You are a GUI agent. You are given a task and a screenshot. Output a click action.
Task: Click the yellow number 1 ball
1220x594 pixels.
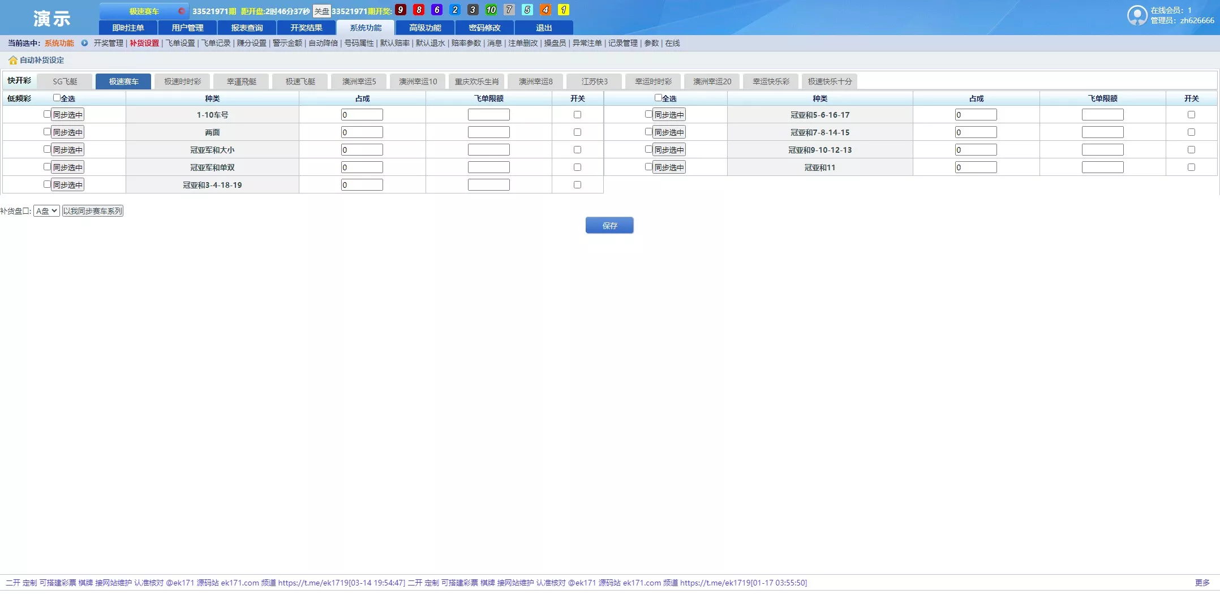click(563, 10)
